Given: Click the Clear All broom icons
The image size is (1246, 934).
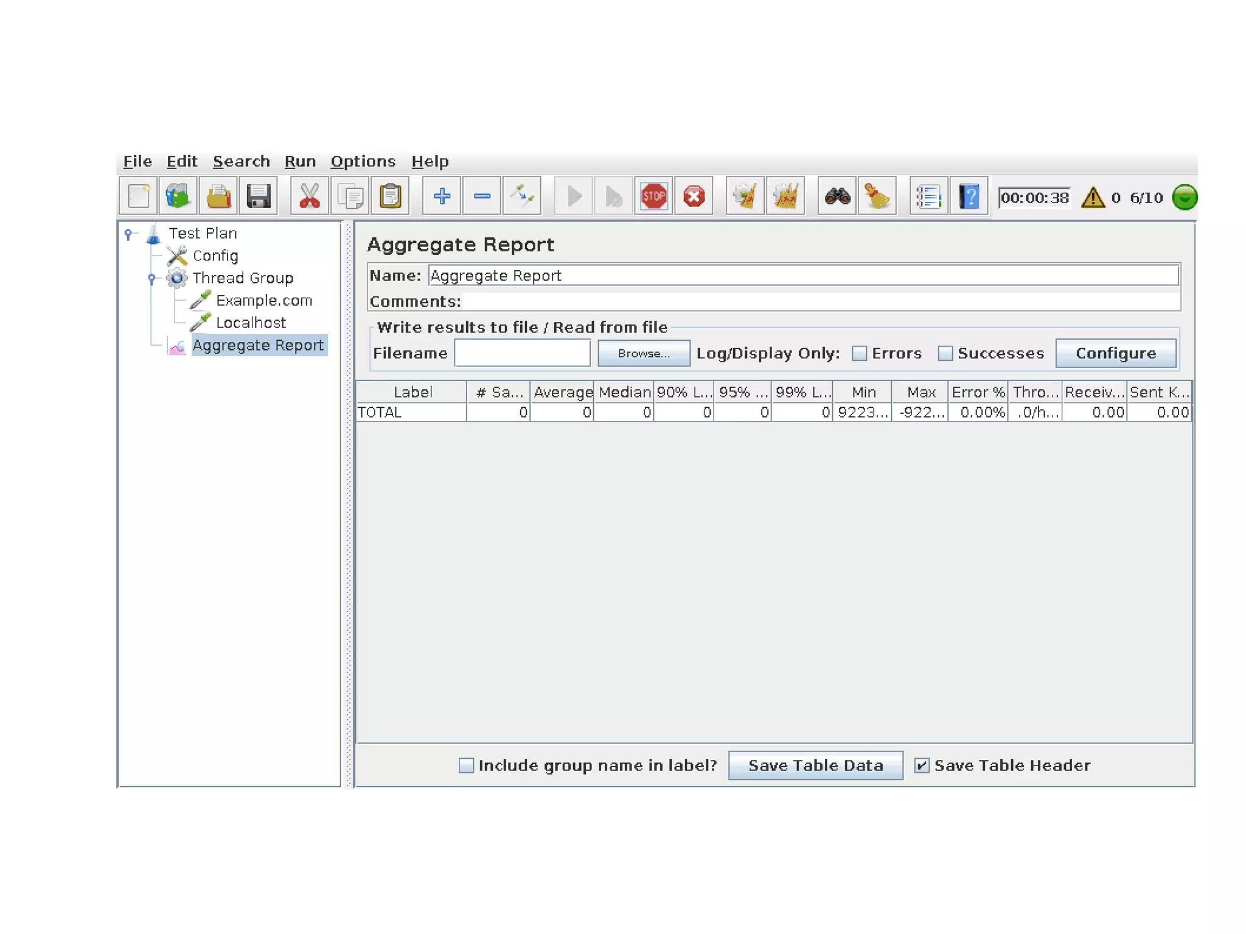Looking at the screenshot, I should click(x=785, y=197).
